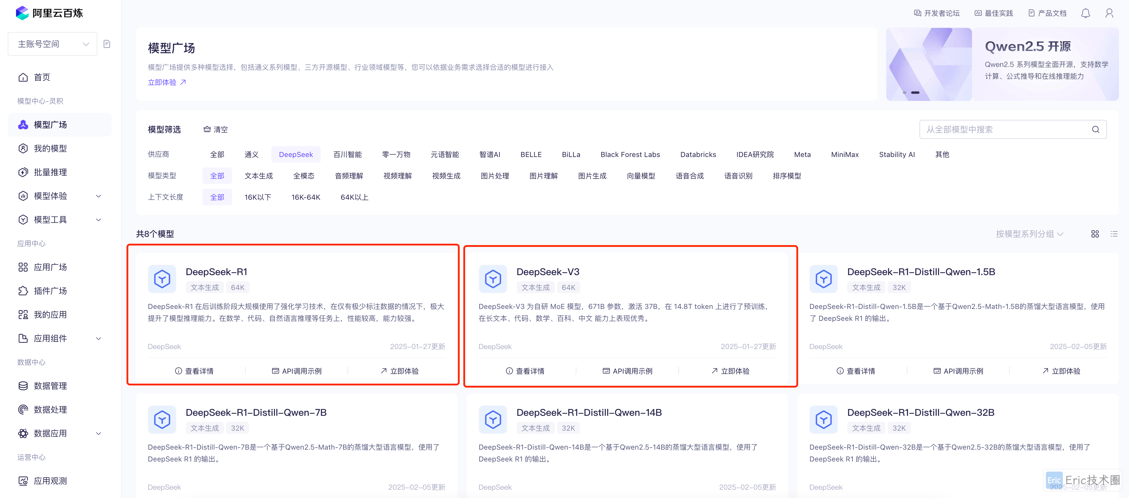Open 最佳实践 in top bar
This screenshot has height=498, width=1129.
994,13
